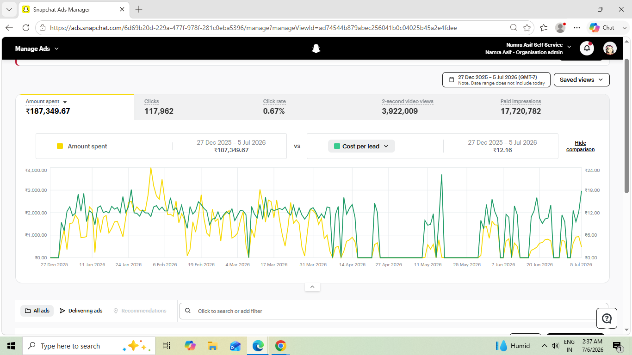
Task: Click the browser address bar URL
Action: (x=253, y=28)
